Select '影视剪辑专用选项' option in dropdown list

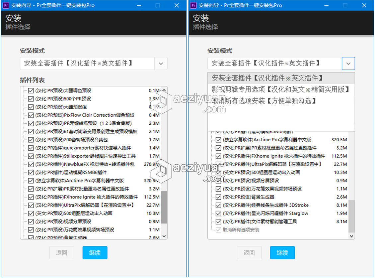281,89
